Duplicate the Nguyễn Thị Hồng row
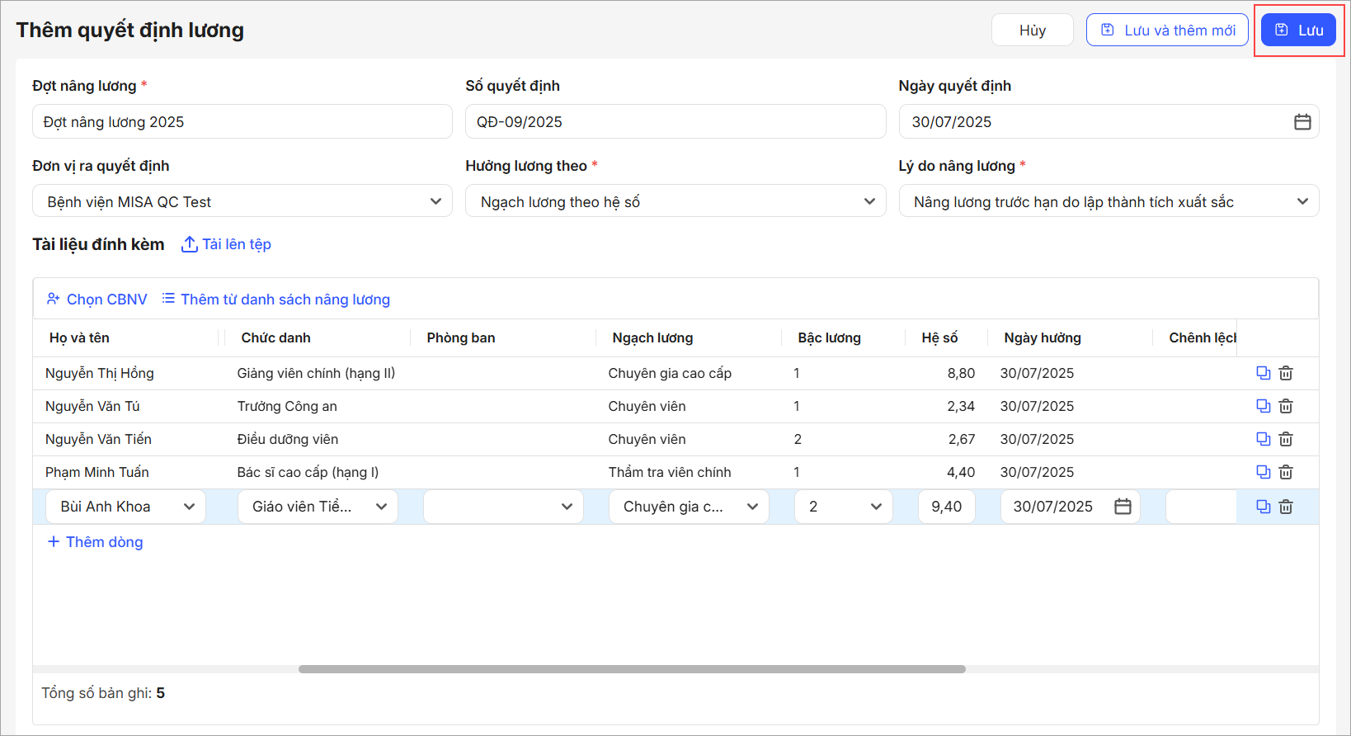 pos(1263,373)
